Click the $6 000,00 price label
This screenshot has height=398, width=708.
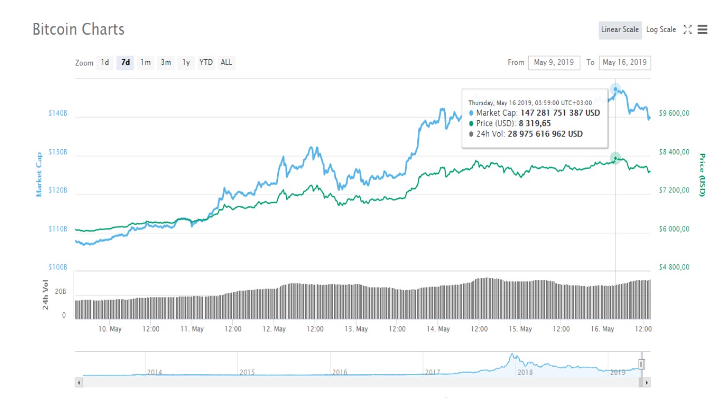[x=674, y=229]
